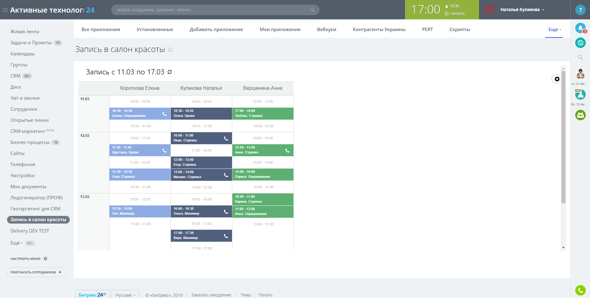Add Запись в салон красоты to favorites star
The height and width of the screenshot is (298, 590).
pos(170,50)
